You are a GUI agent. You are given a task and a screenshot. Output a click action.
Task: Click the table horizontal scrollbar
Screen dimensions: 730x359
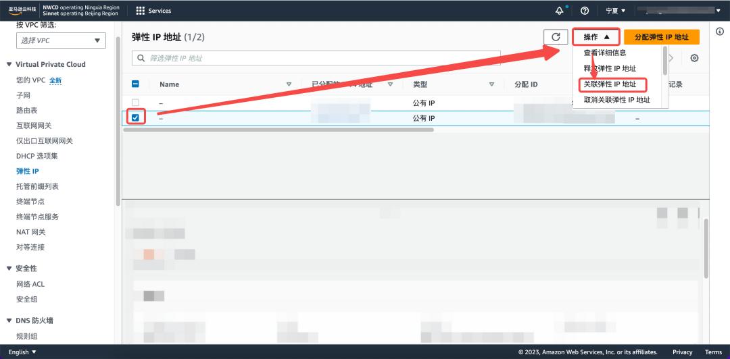(x=278, y=130)
